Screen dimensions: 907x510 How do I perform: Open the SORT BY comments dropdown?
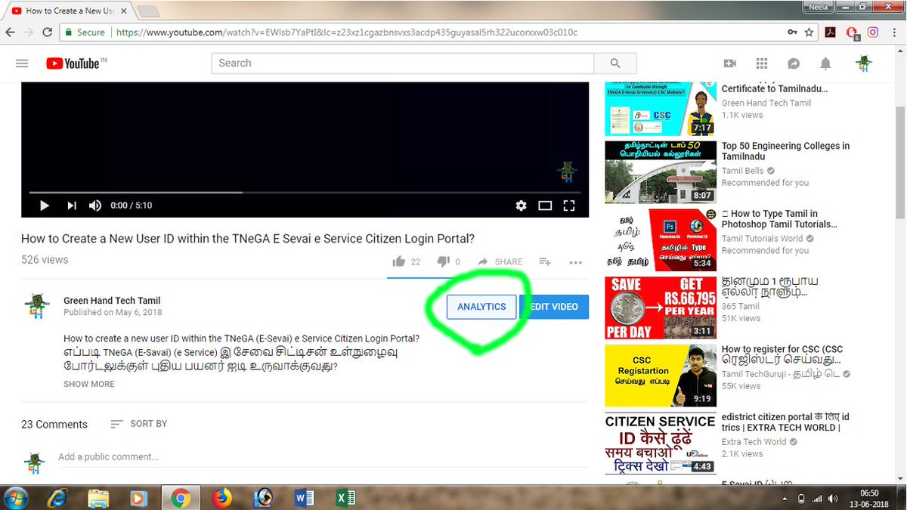(x=139, y=424)
